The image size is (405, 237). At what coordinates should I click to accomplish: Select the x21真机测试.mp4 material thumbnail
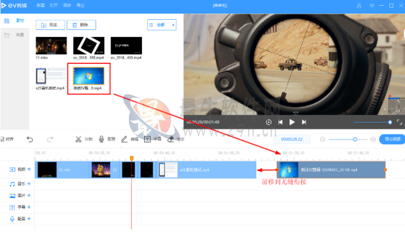point(51,76)
